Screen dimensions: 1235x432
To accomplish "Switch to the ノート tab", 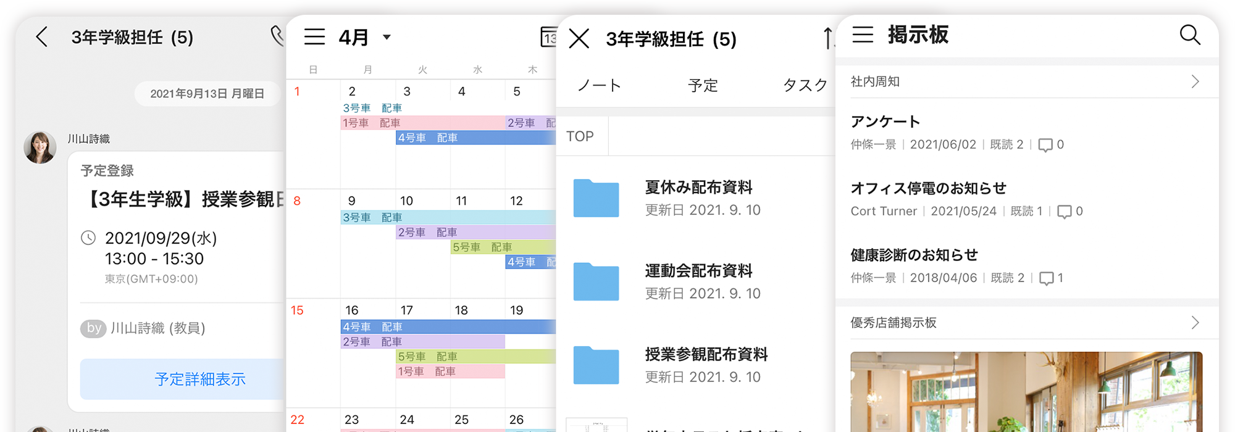I will [599, 85].
